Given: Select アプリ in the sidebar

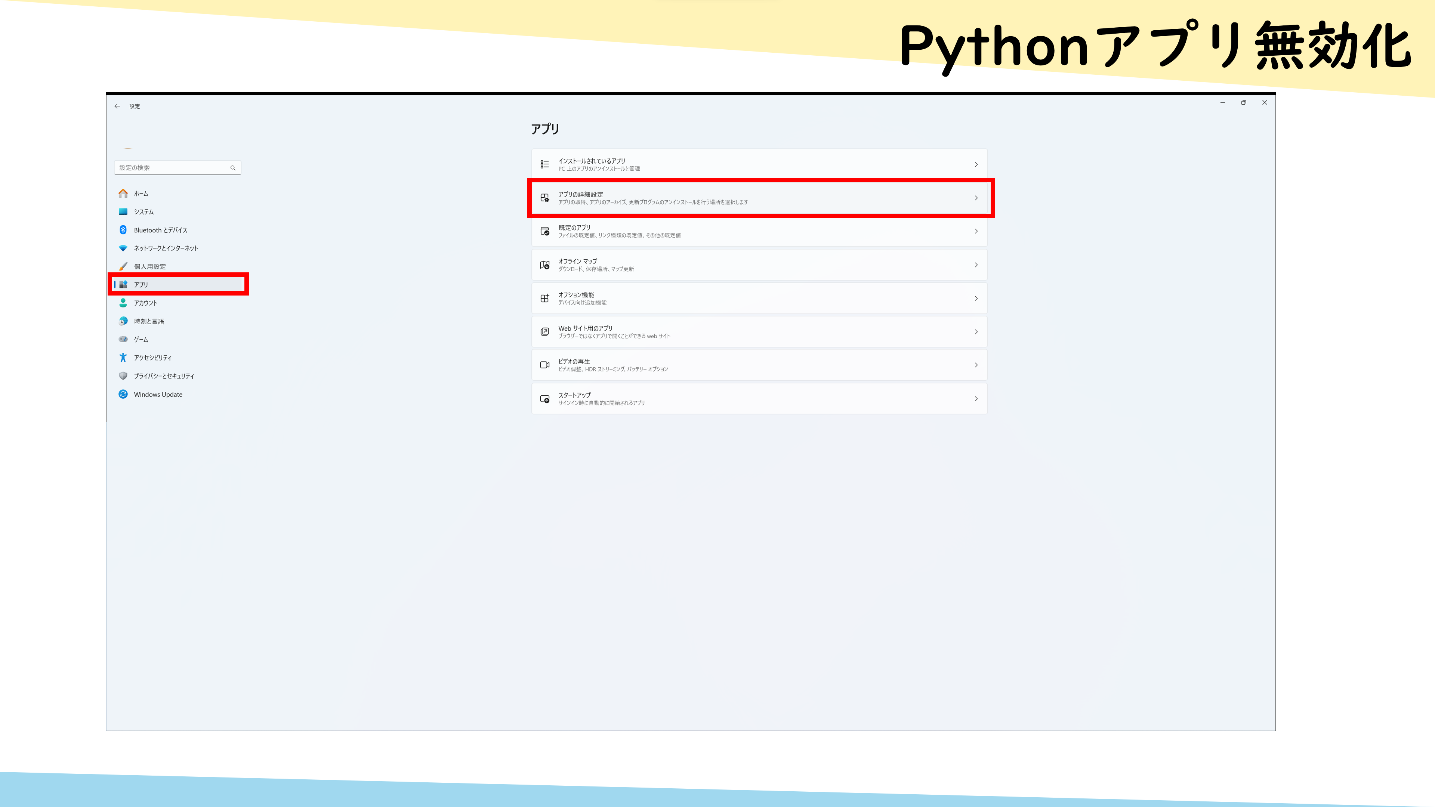Looking at the screenshot, I should 178,285.
